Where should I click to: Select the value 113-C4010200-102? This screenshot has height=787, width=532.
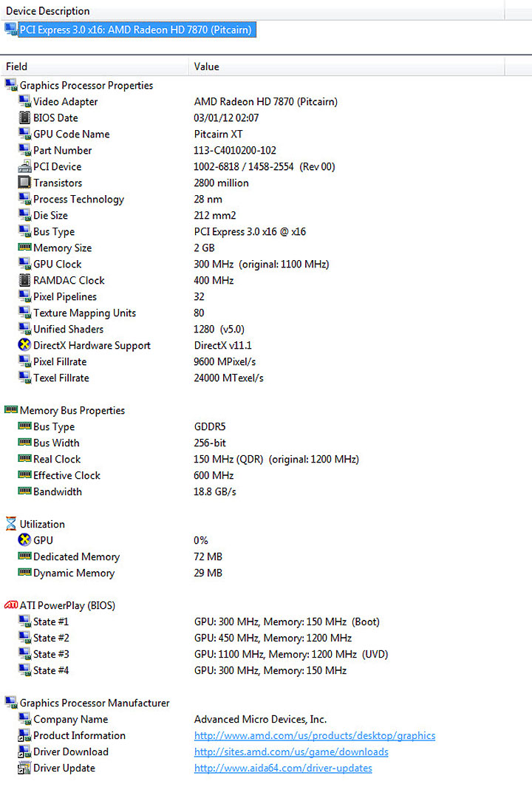(235, 150)
